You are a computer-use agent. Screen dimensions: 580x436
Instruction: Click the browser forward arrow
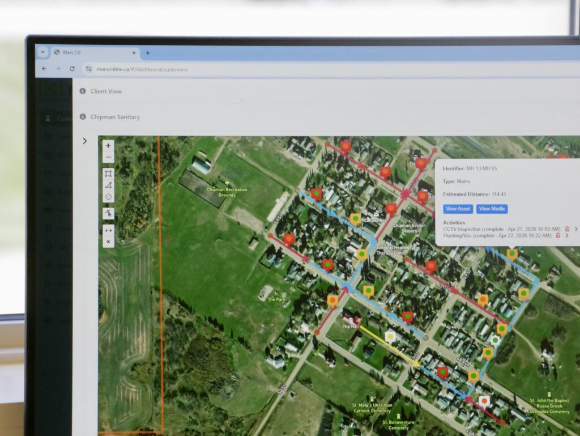[58, 69]
